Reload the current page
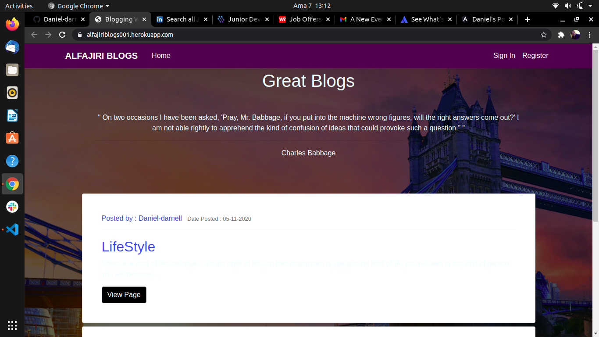This screenshot has height=337, width=599. tap(62, 34)
